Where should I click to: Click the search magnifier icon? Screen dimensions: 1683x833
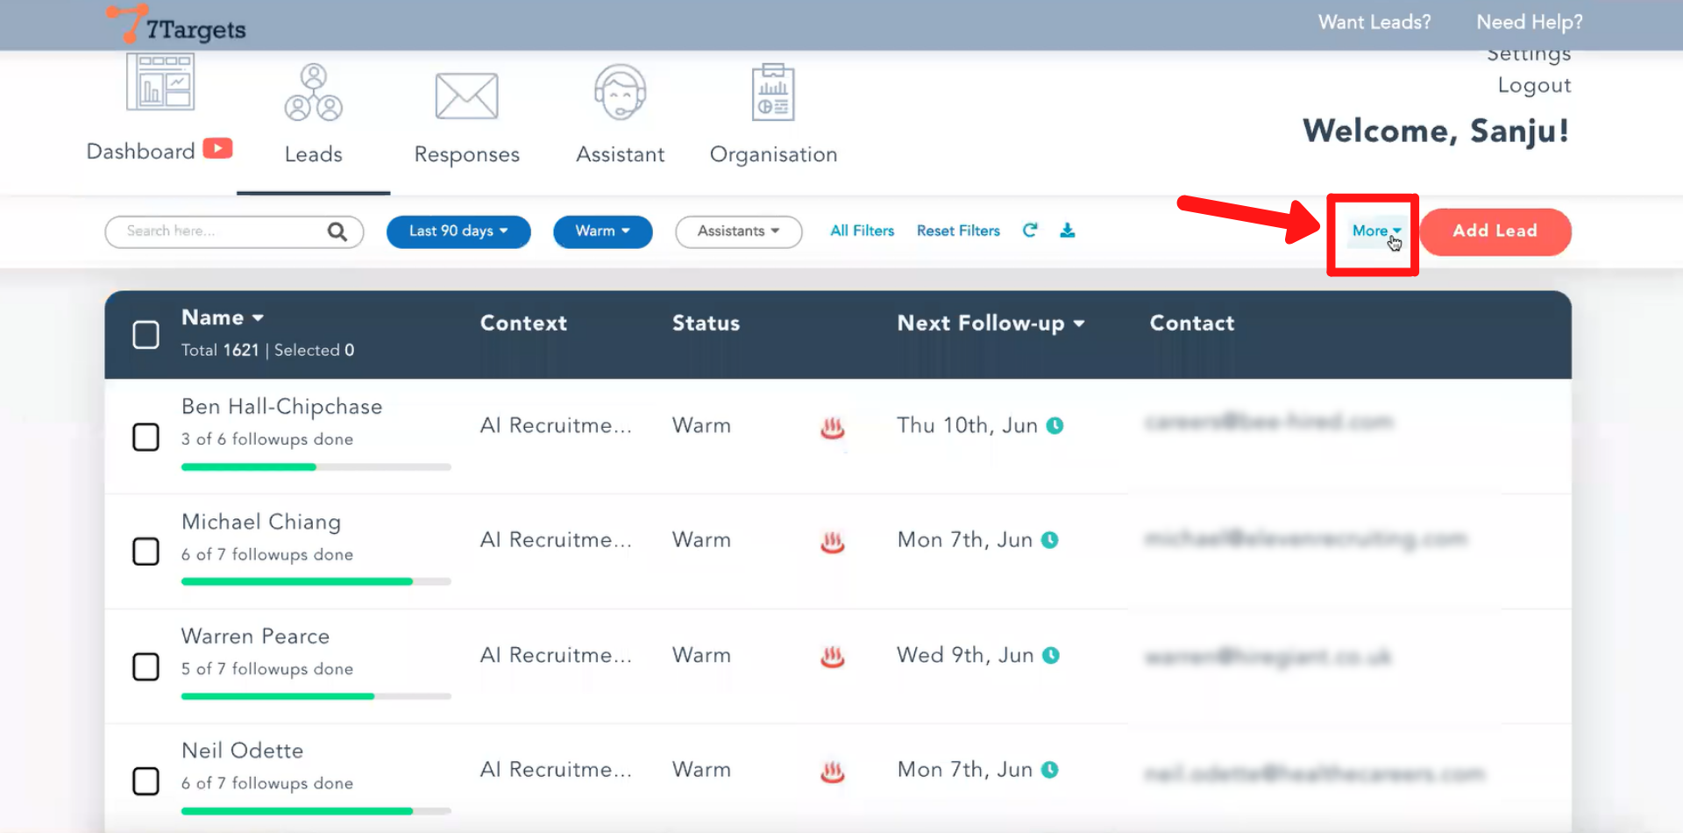click(x=337, y=231)
